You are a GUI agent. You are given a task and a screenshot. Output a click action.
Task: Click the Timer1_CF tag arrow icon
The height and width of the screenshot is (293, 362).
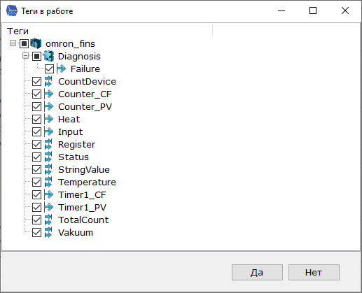point(48,194)
